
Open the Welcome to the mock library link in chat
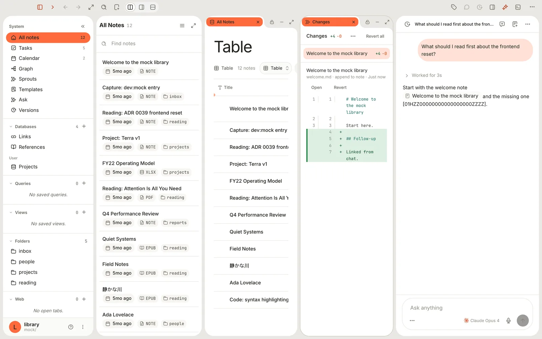click(x=442, y=96)
